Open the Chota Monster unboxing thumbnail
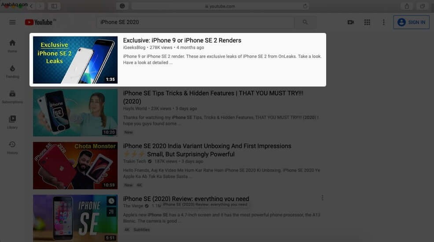Image resolution: width=434 pixels, height=242 pixels. pyautogui.click(x=75, y=166)
